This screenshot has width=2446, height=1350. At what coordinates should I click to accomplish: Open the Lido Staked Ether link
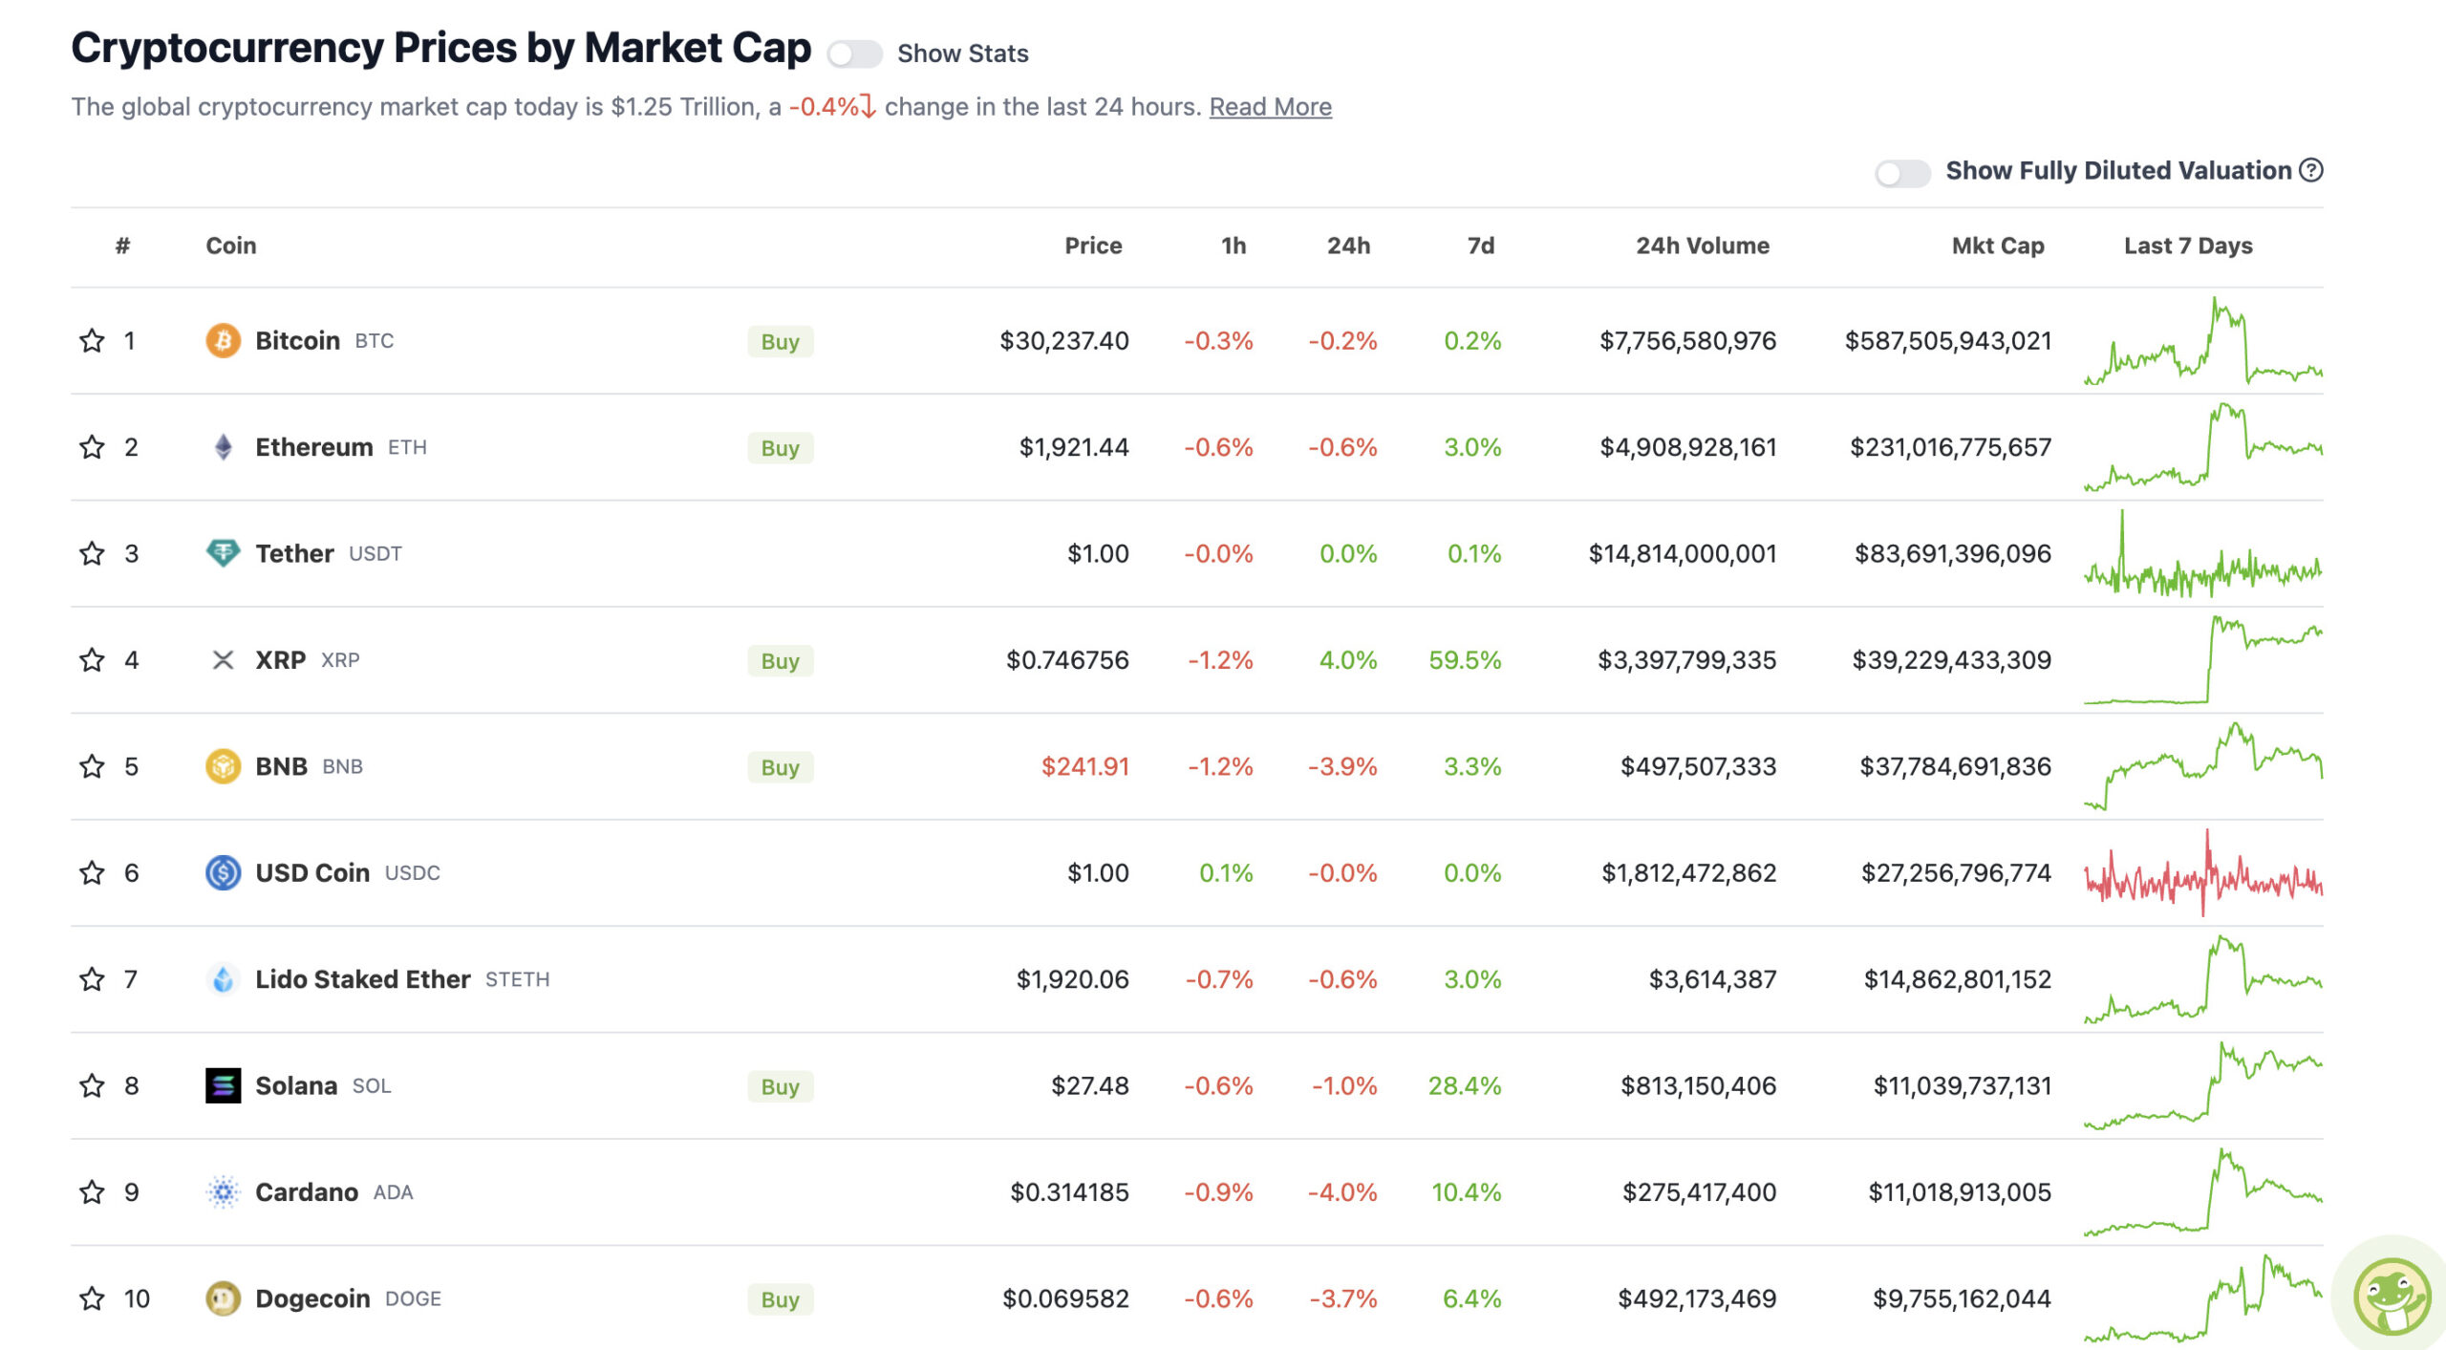tap(363, 979)
